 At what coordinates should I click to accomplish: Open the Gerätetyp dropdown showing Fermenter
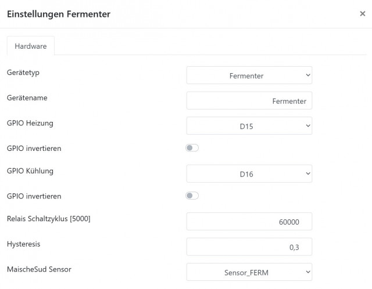click(x=249, y=75)
